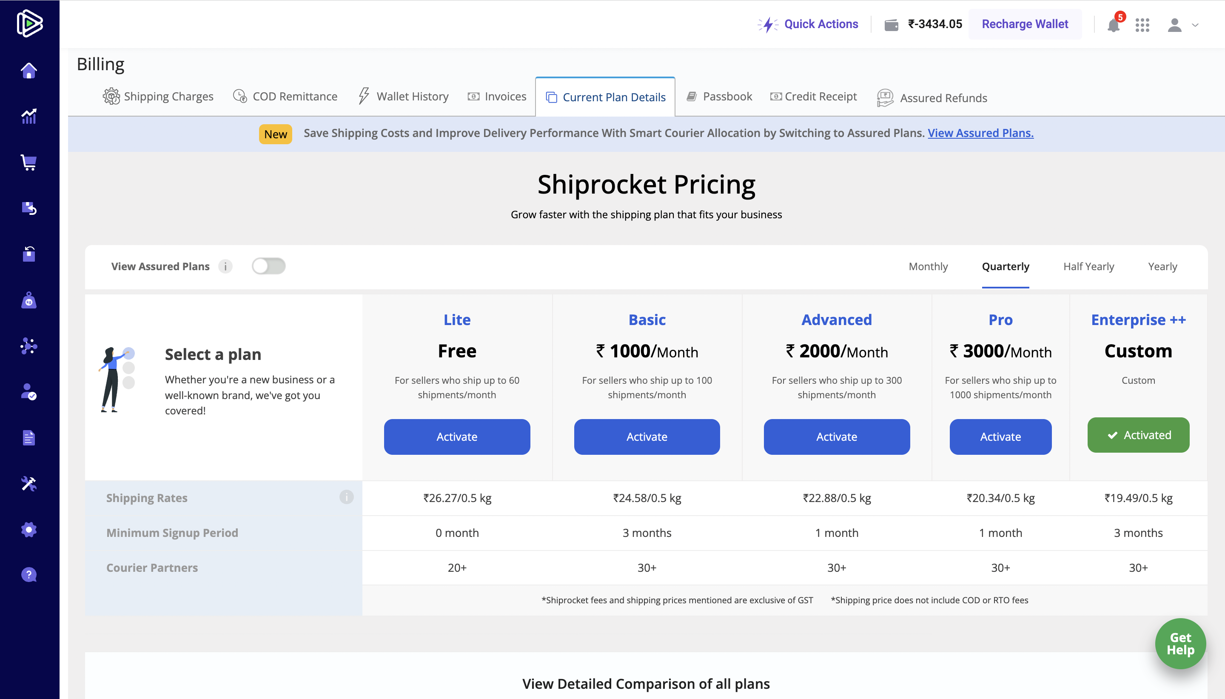
Task: Select Quarterly billing period
Action: point(1005,266)
